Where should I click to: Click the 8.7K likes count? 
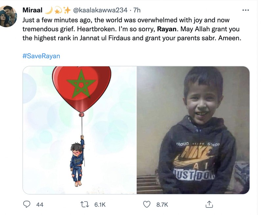click(x=162, y=204)
